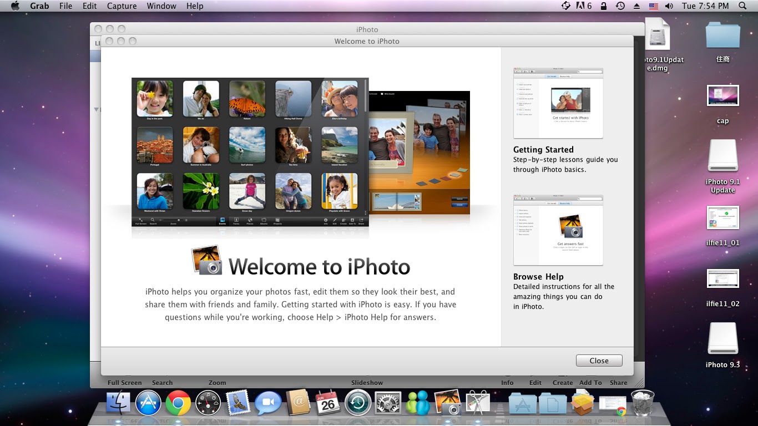Screen dimensions: 758x426
Task: Open the Capture menu
Action: click(x=122, y=6)
